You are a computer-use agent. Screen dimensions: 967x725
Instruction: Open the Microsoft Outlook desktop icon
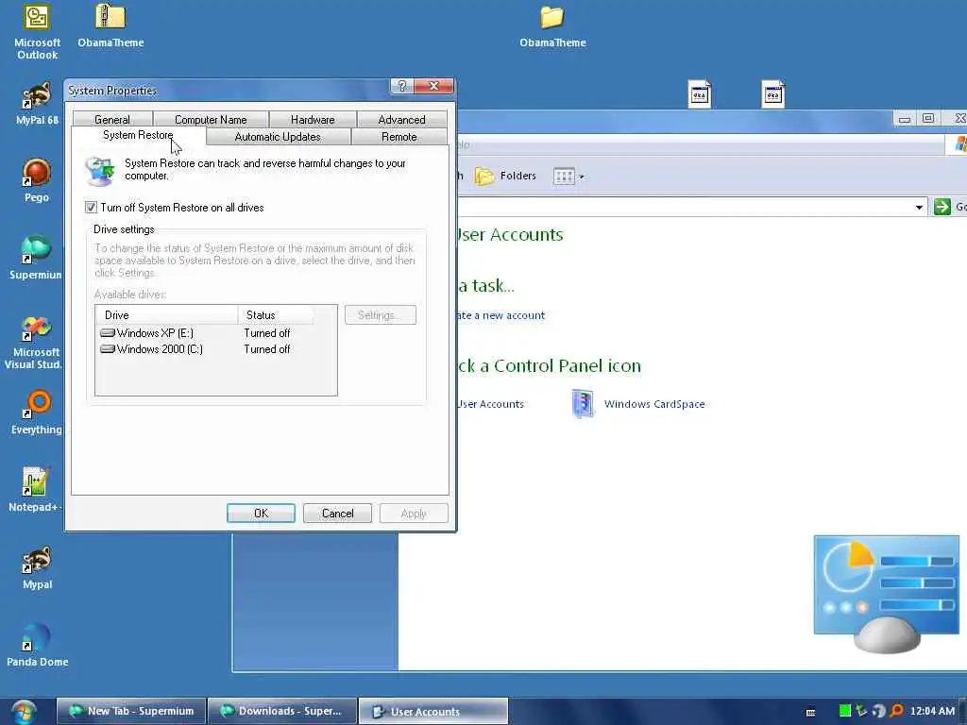pos(37,31)
